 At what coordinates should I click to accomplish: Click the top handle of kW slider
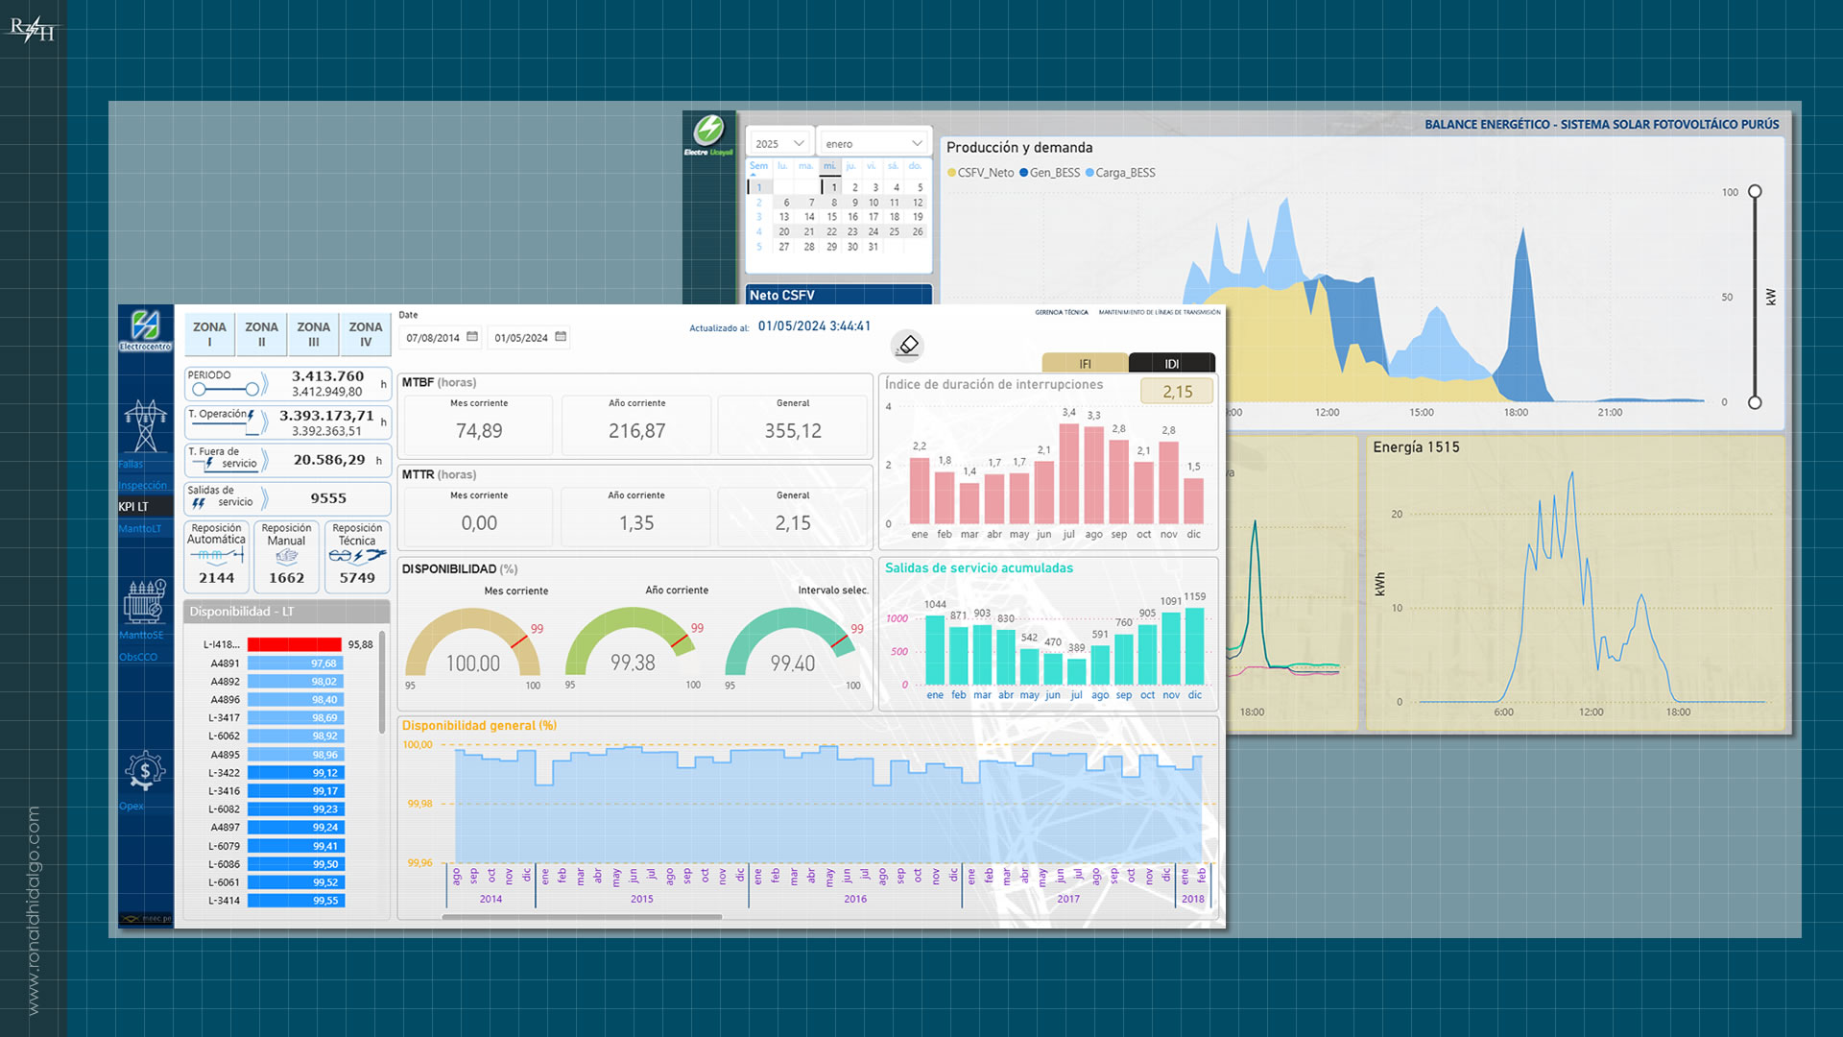pos(1755,192)
